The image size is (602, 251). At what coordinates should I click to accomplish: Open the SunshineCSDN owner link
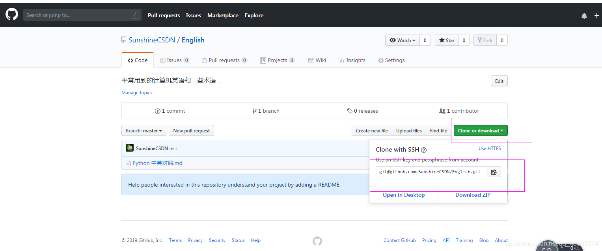tap(152, 40)
